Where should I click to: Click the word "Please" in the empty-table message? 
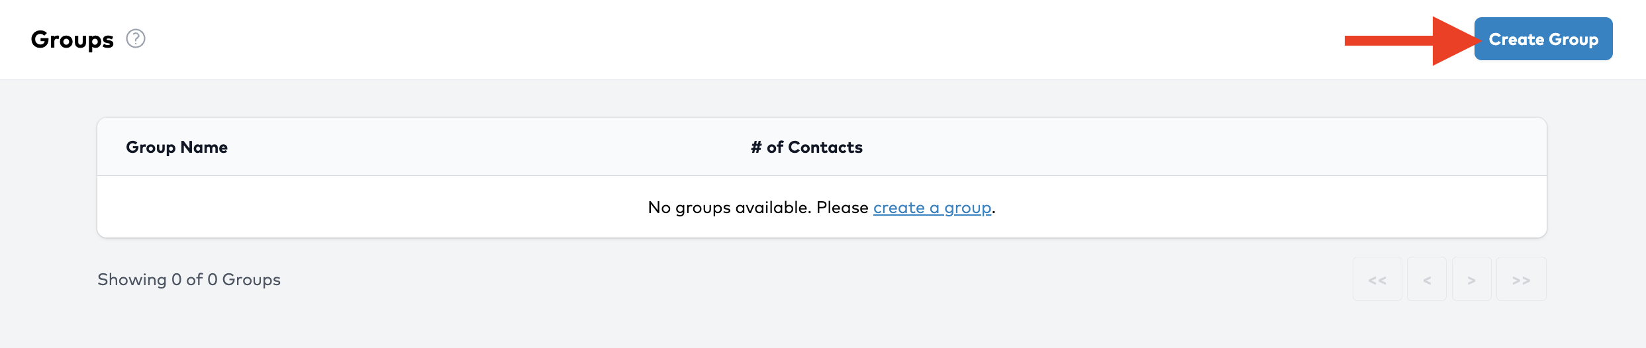tap(842, 208)
